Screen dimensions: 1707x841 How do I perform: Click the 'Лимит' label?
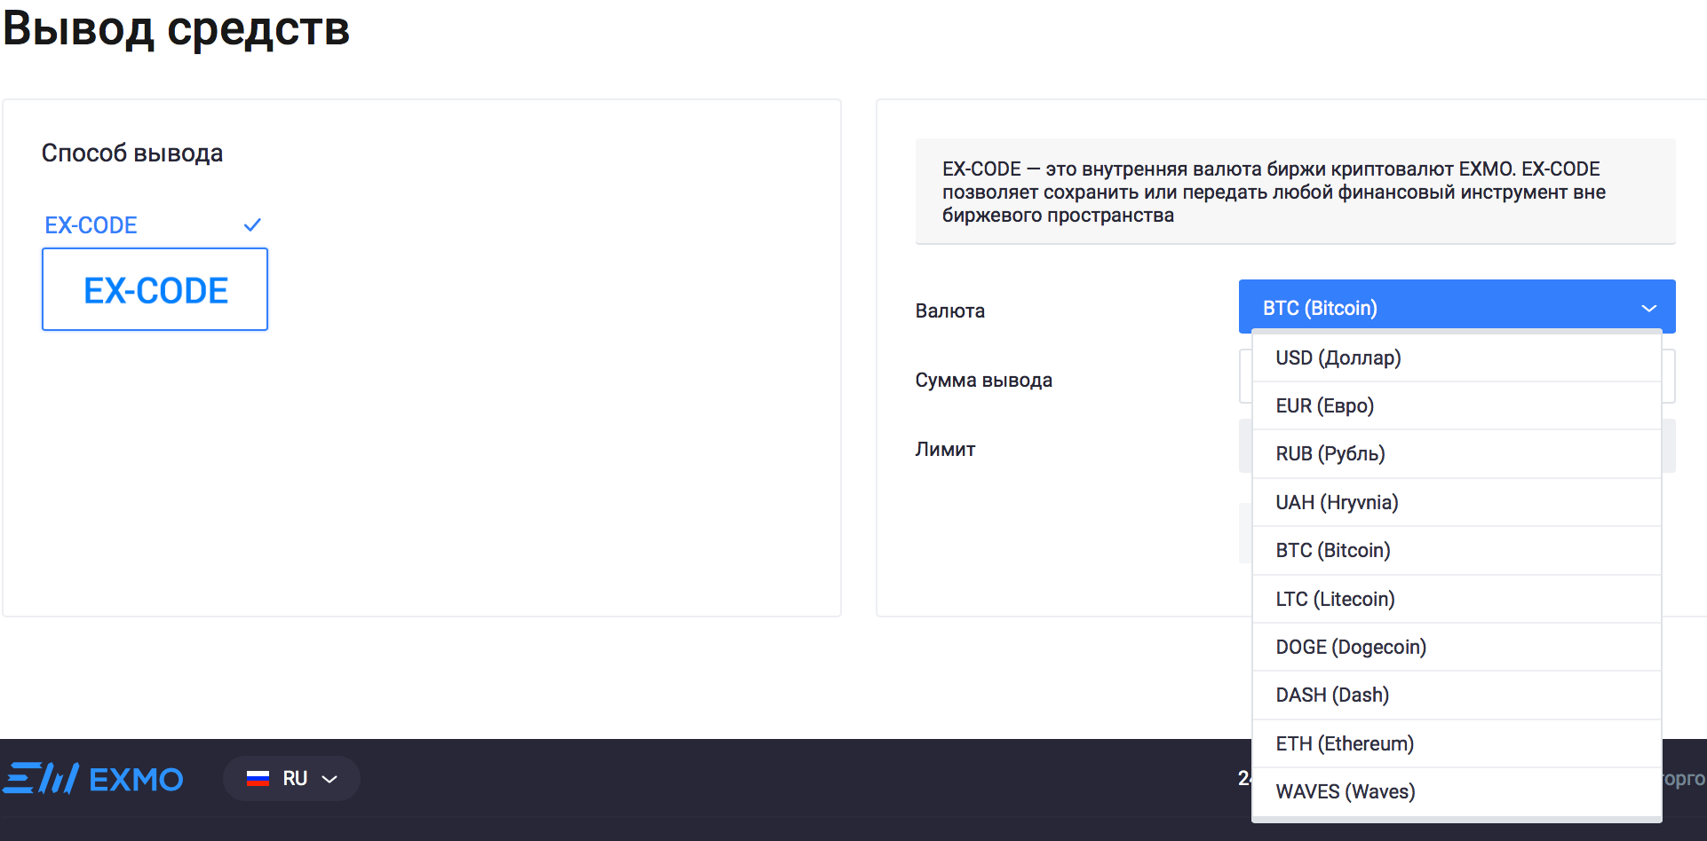[x=945, y=450]
